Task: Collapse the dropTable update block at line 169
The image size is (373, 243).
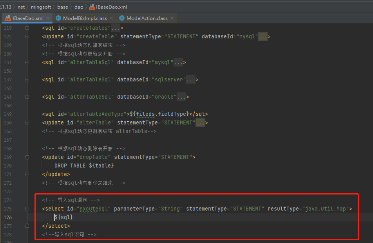Action: (x=27, y=157)
